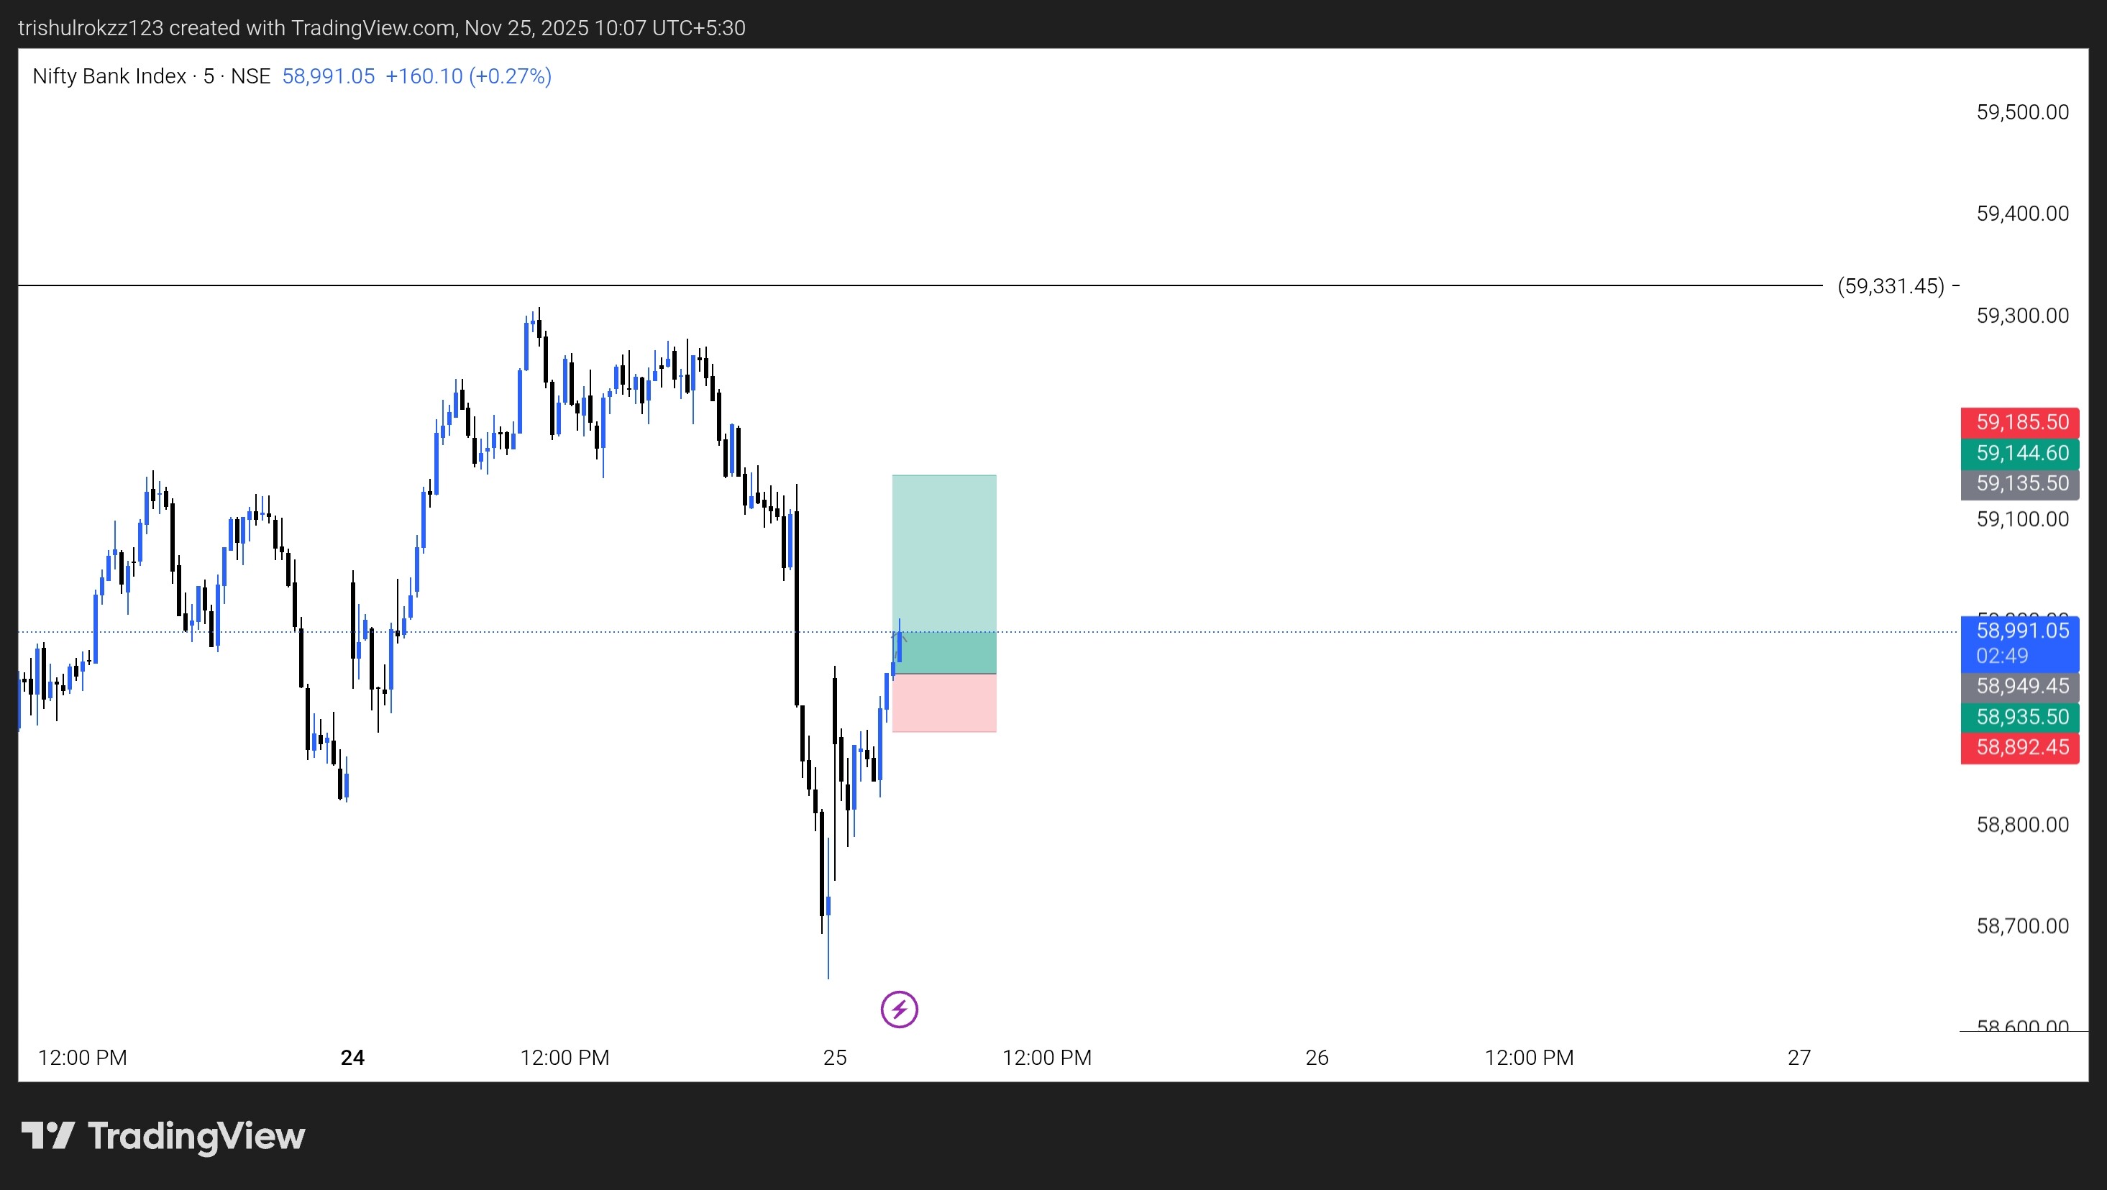Click the red 58,892.45 price label
Image resolution: width=2107 pixels, height=1190 pixels.
(x=2019, y=748)
